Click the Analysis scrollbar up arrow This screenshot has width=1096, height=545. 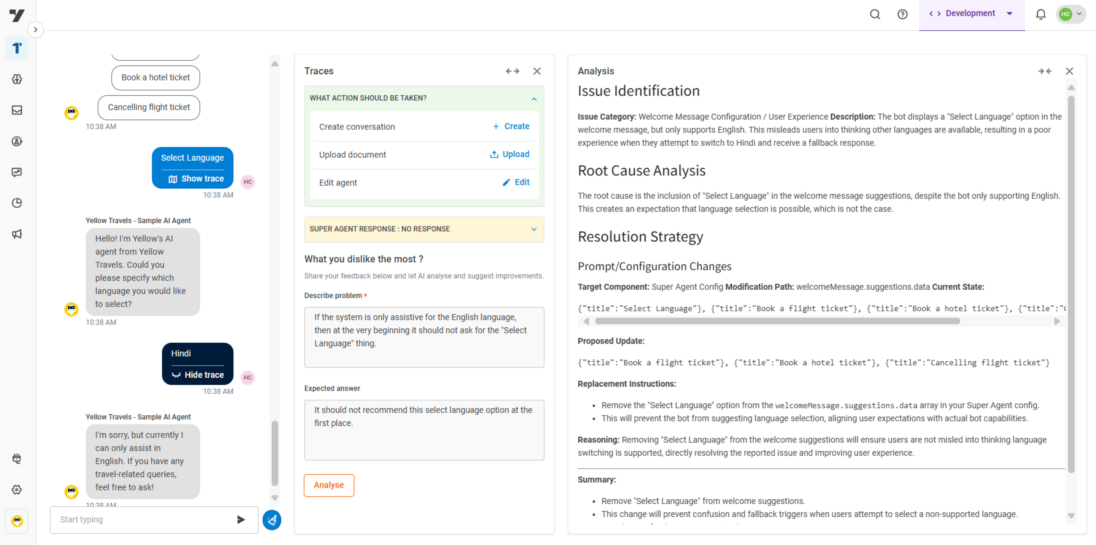click(1071, 87)
